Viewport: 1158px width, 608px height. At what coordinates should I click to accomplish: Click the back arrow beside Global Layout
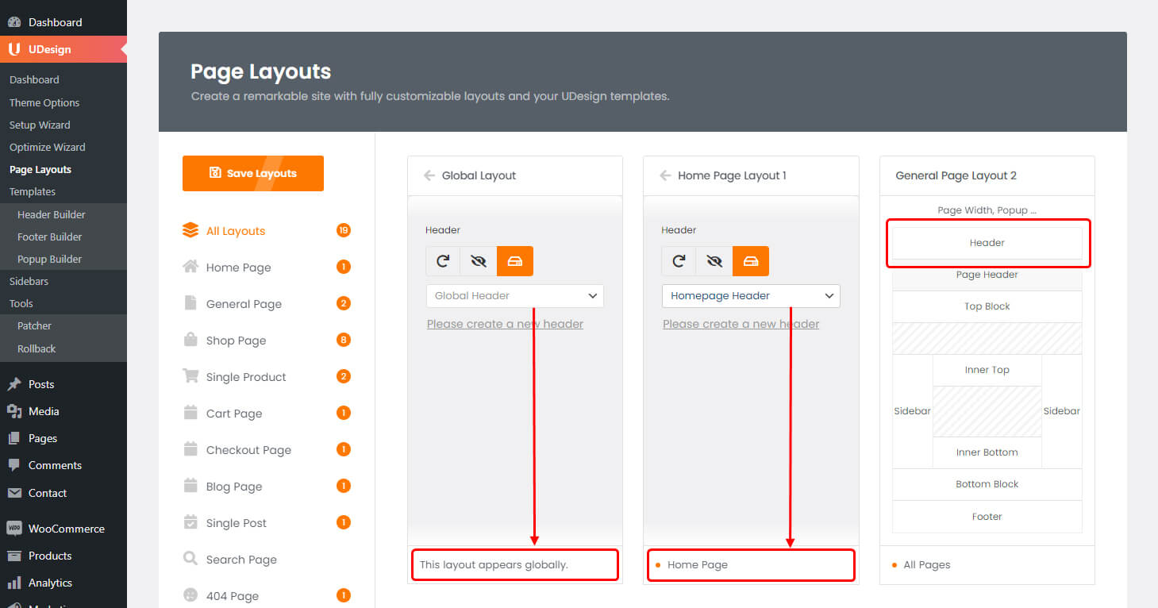tap(429, 175)
